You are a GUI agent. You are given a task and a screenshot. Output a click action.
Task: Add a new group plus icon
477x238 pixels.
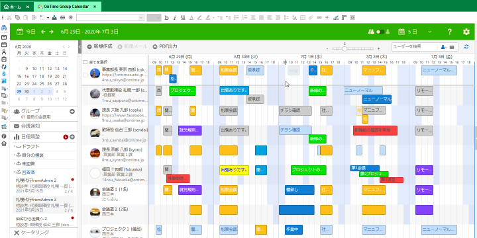[72, 112]
